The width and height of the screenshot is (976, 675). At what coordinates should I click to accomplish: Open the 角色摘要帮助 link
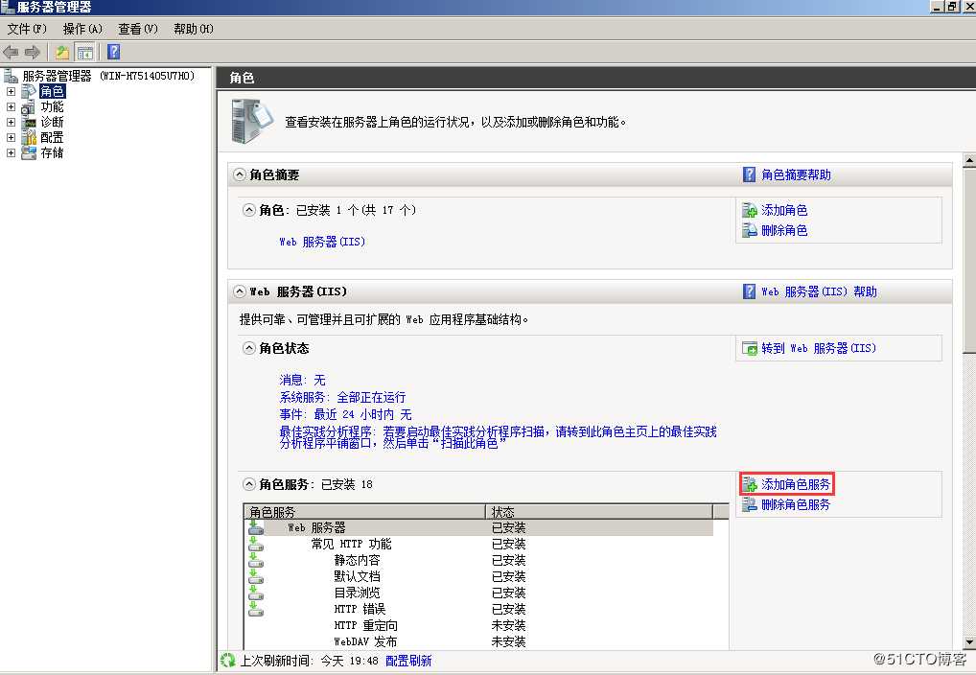pos(796,175)
